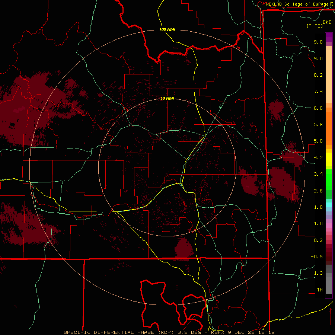The image size is (335, 335).
Task: Click the 15:12 timestamp in caption
Action: pos(267,332)
